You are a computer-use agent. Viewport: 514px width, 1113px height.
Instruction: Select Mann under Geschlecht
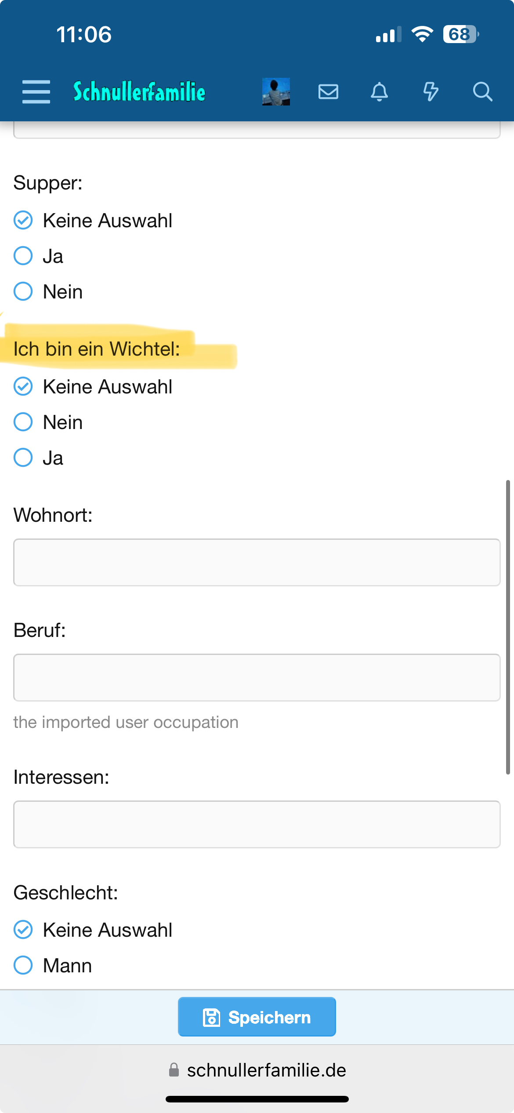tap(23, 965)
